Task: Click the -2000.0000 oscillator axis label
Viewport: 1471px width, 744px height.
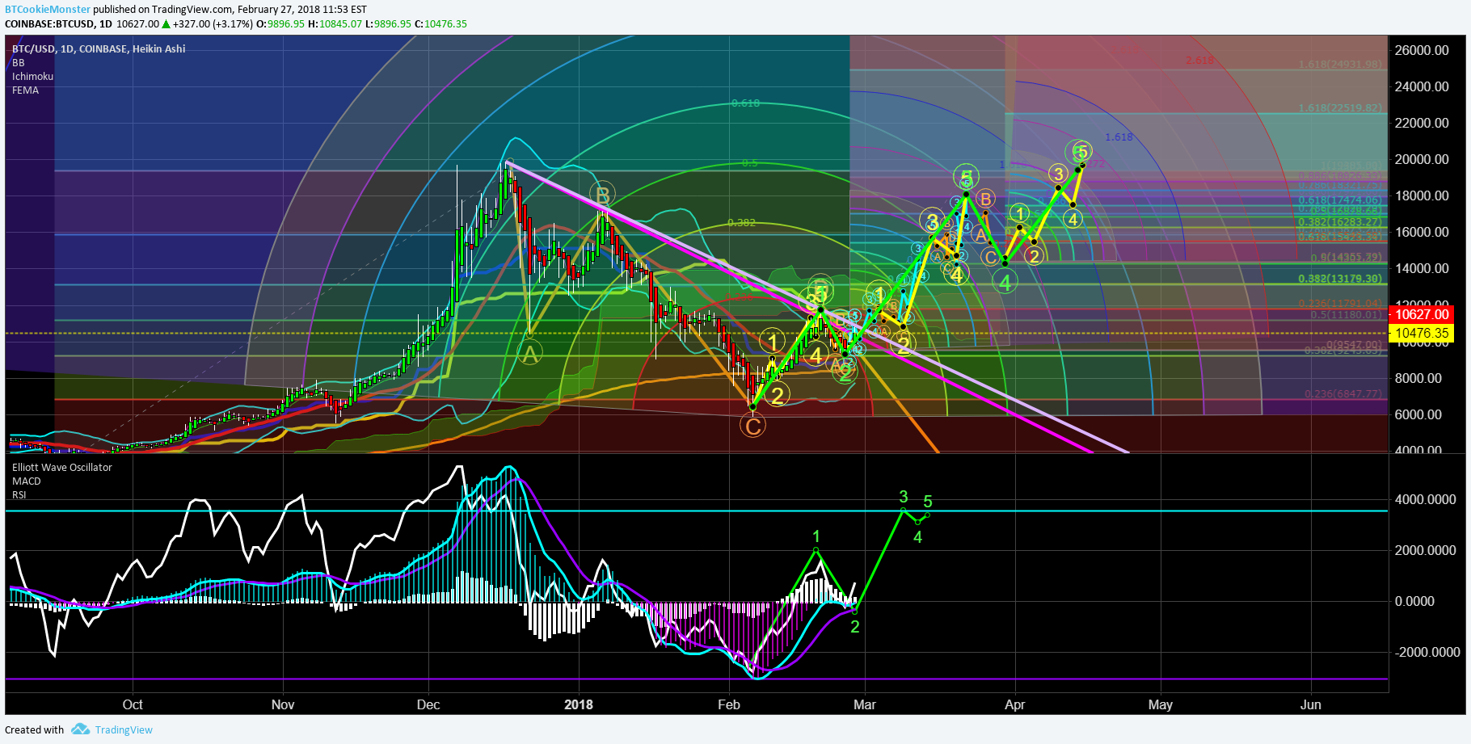Action: click(1426, 652)
